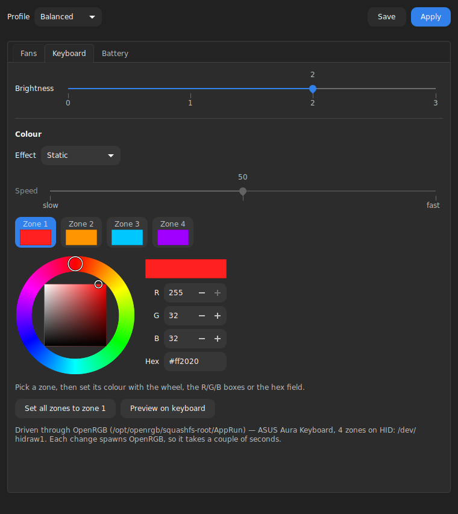Click Preview on keyboard button
The height and width of the screenshot is (514, 458).
click(x=168, y=409)
